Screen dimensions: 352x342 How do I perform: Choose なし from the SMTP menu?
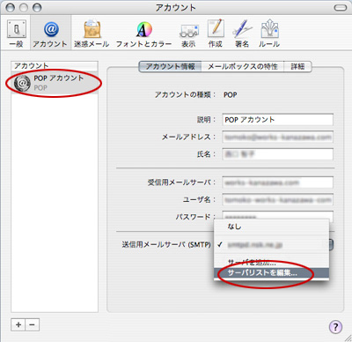271,227
